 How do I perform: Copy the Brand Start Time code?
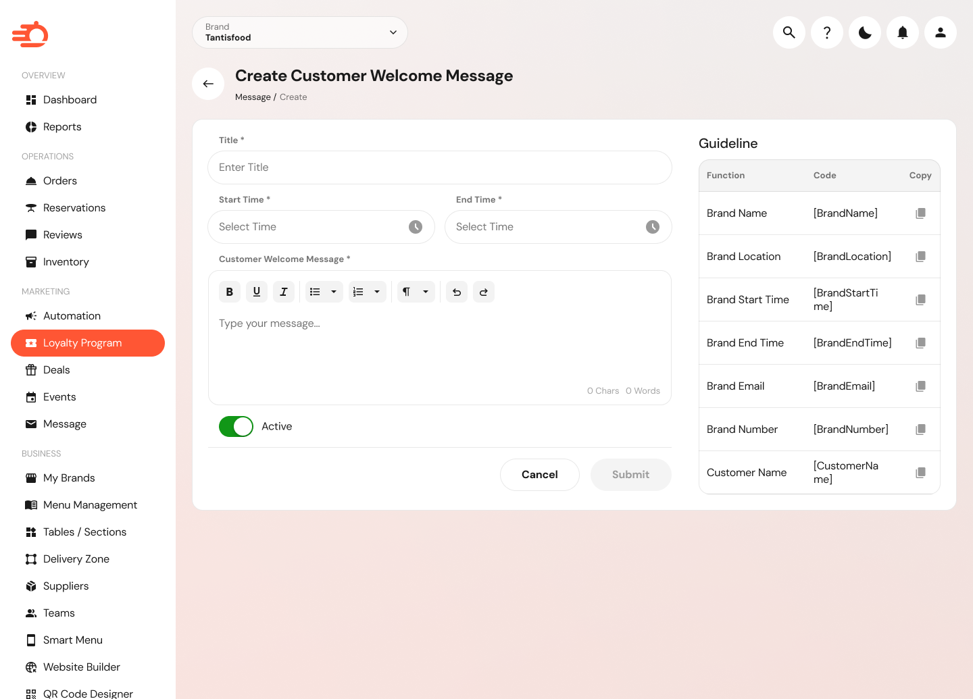[920, 300]
